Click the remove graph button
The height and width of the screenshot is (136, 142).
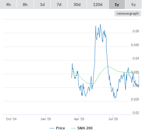click(x=128, y=13)
